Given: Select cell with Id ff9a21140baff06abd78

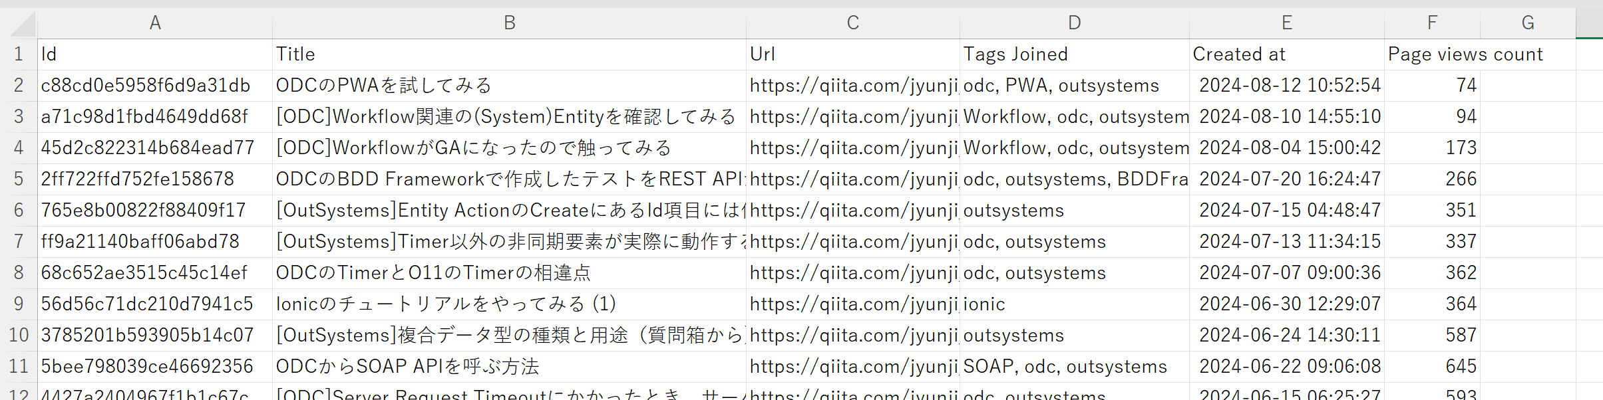Looking at the screenshot, I should tap(155, 242).
